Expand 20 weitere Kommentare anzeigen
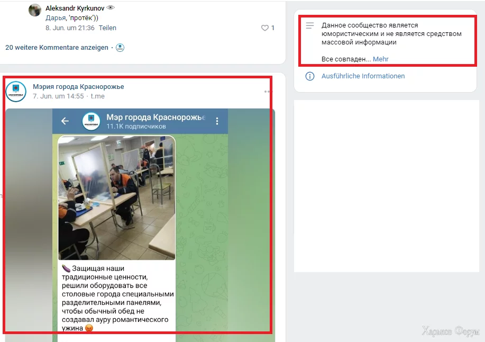The height and width of the screenshot is (342, 485). click(x=57, y=48)
